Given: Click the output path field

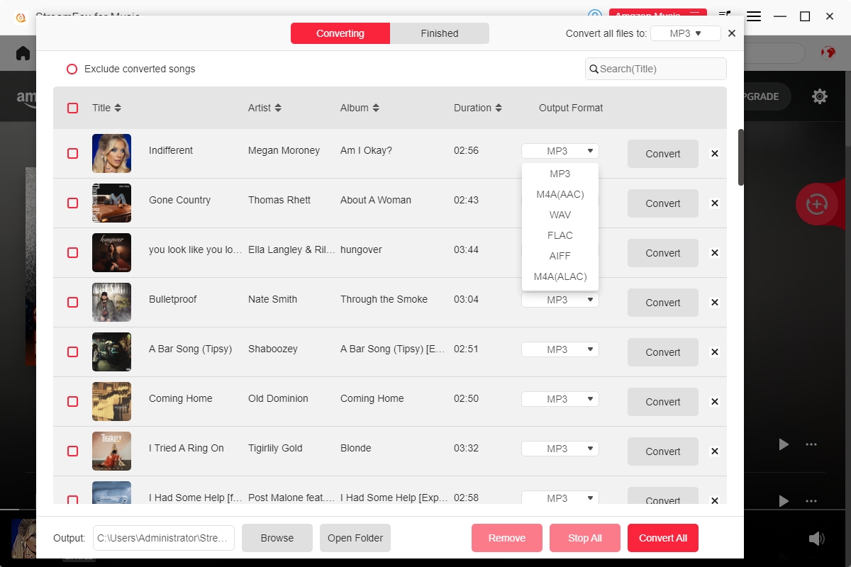Looking at the screenshot, I should [164, 538].
